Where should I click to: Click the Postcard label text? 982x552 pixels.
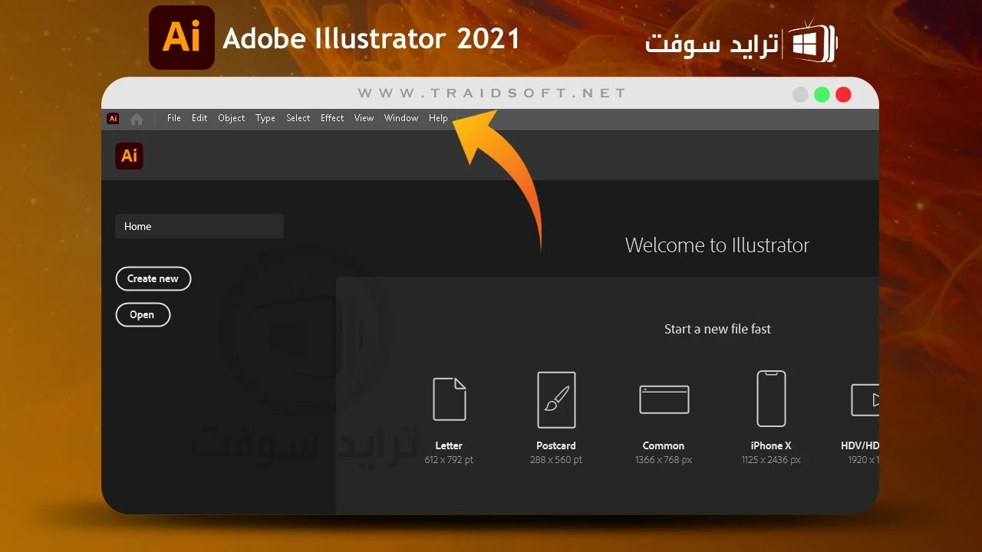pyautogui.click(x=556, y=445)
